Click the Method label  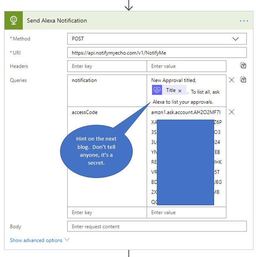pos(21,39)
